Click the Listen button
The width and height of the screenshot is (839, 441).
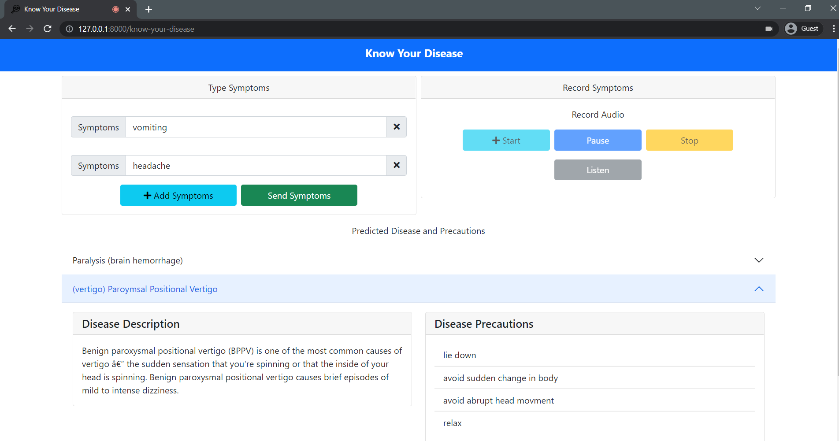click(x=598, y=170)
